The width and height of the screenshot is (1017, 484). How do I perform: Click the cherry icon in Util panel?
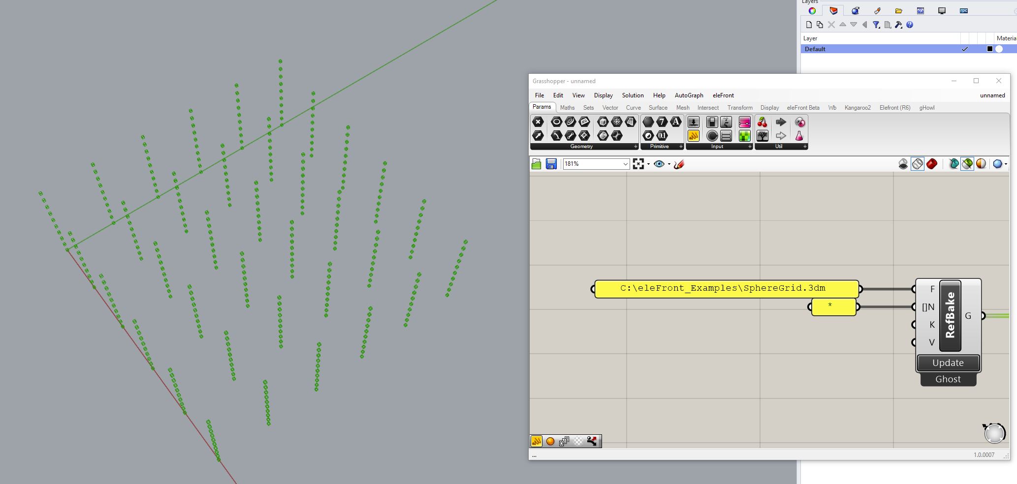[762, 122]
